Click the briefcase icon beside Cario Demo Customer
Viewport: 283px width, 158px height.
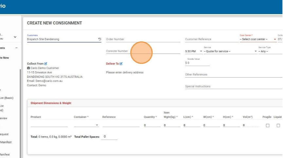(x=28, y=68)
